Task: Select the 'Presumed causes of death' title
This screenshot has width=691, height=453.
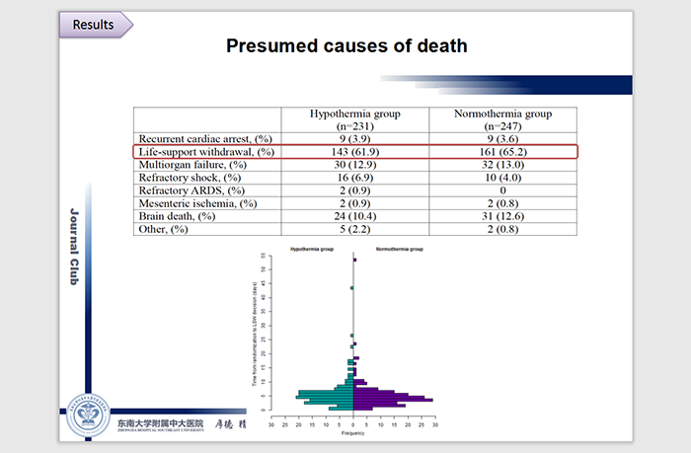Action: [x=345, y=45]
